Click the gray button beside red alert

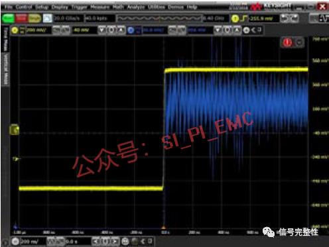tap(299, 42)
